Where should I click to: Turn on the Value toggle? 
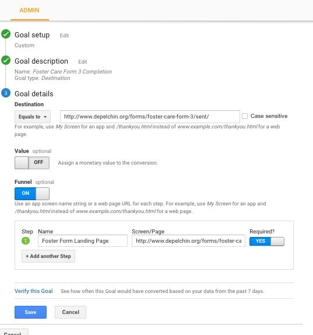click(x=32, y=163)
